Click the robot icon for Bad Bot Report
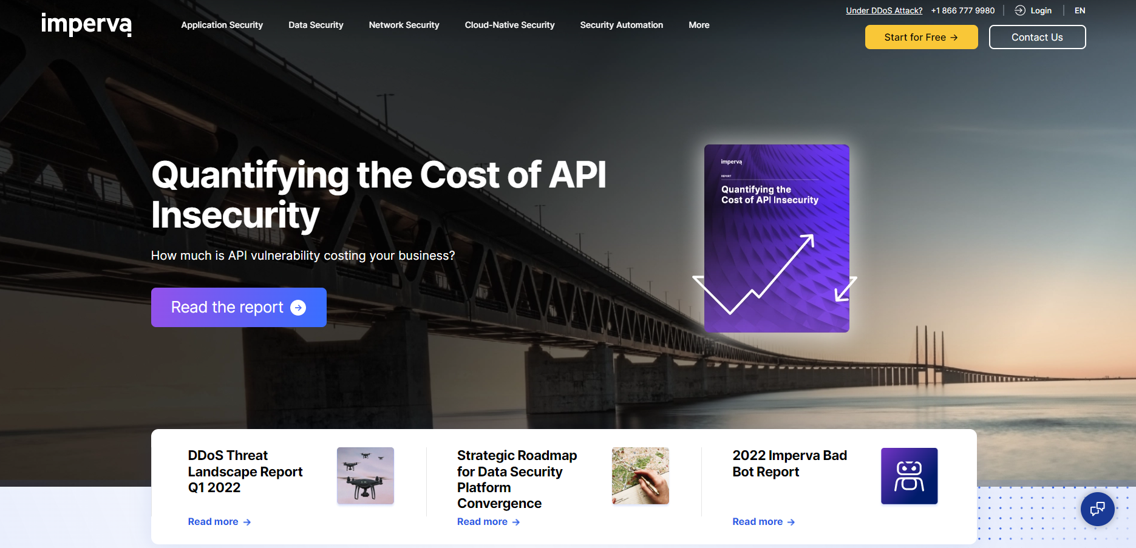The image size is (1136, 548). pyautogui.click(x=910, y=476)
